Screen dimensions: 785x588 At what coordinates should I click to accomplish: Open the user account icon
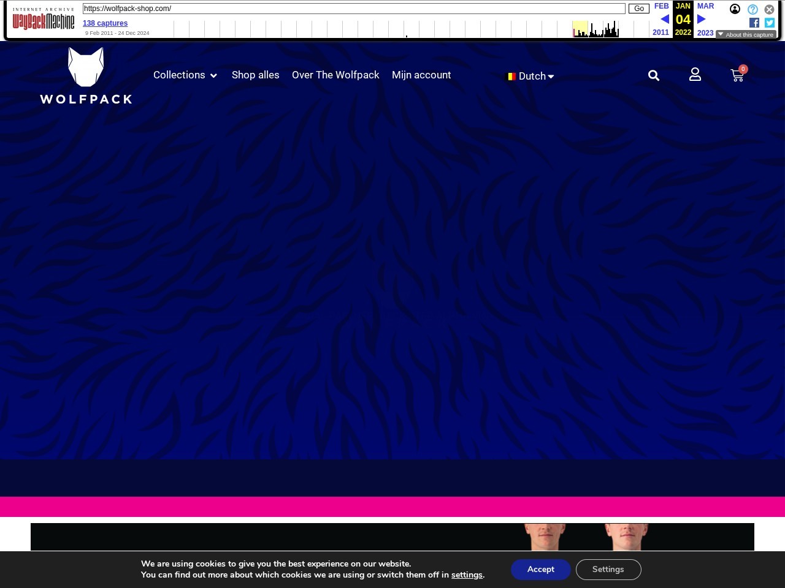point(695,75)
